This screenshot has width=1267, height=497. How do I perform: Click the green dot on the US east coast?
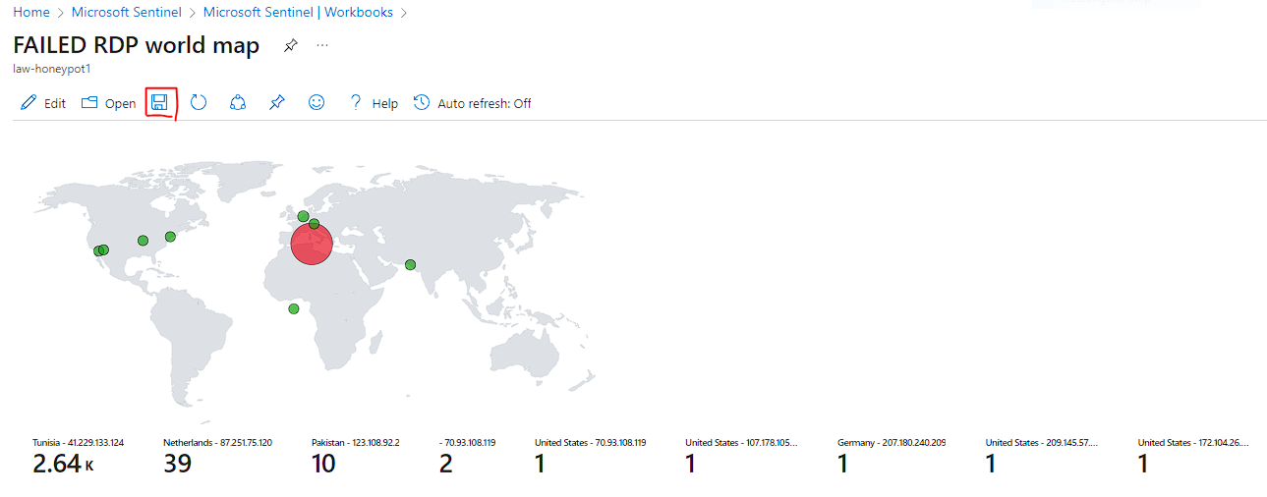pos(170,236)
